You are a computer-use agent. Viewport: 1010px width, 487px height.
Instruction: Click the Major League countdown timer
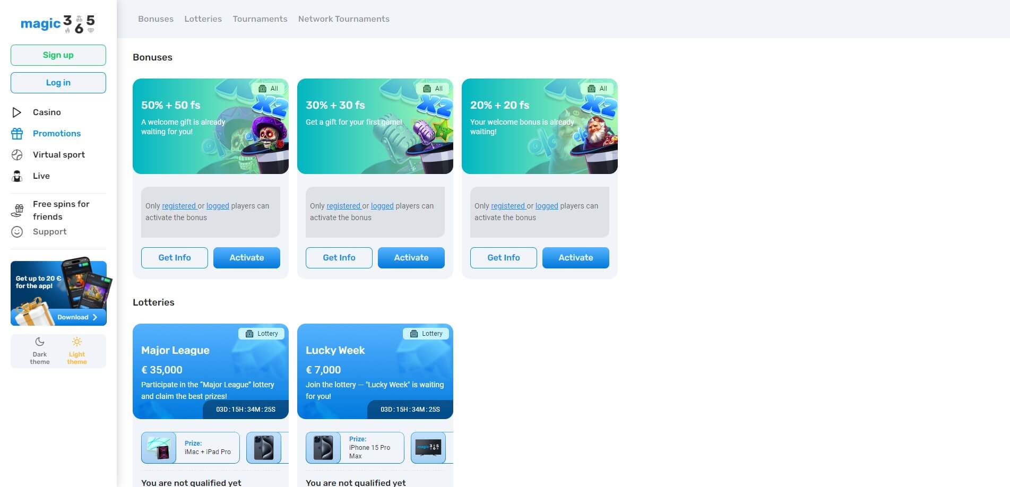click(246, 410)
